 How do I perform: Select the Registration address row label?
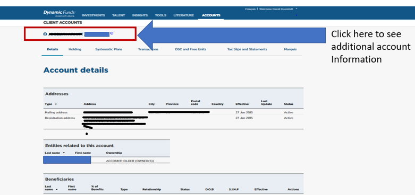60,118
